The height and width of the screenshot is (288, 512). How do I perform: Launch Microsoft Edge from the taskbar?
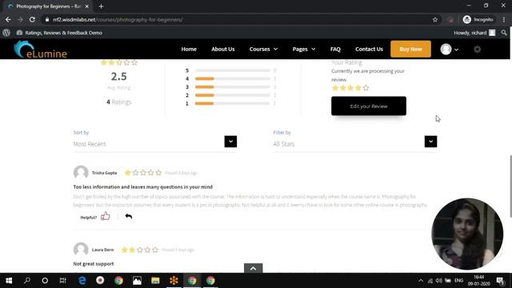coord(82,281)
